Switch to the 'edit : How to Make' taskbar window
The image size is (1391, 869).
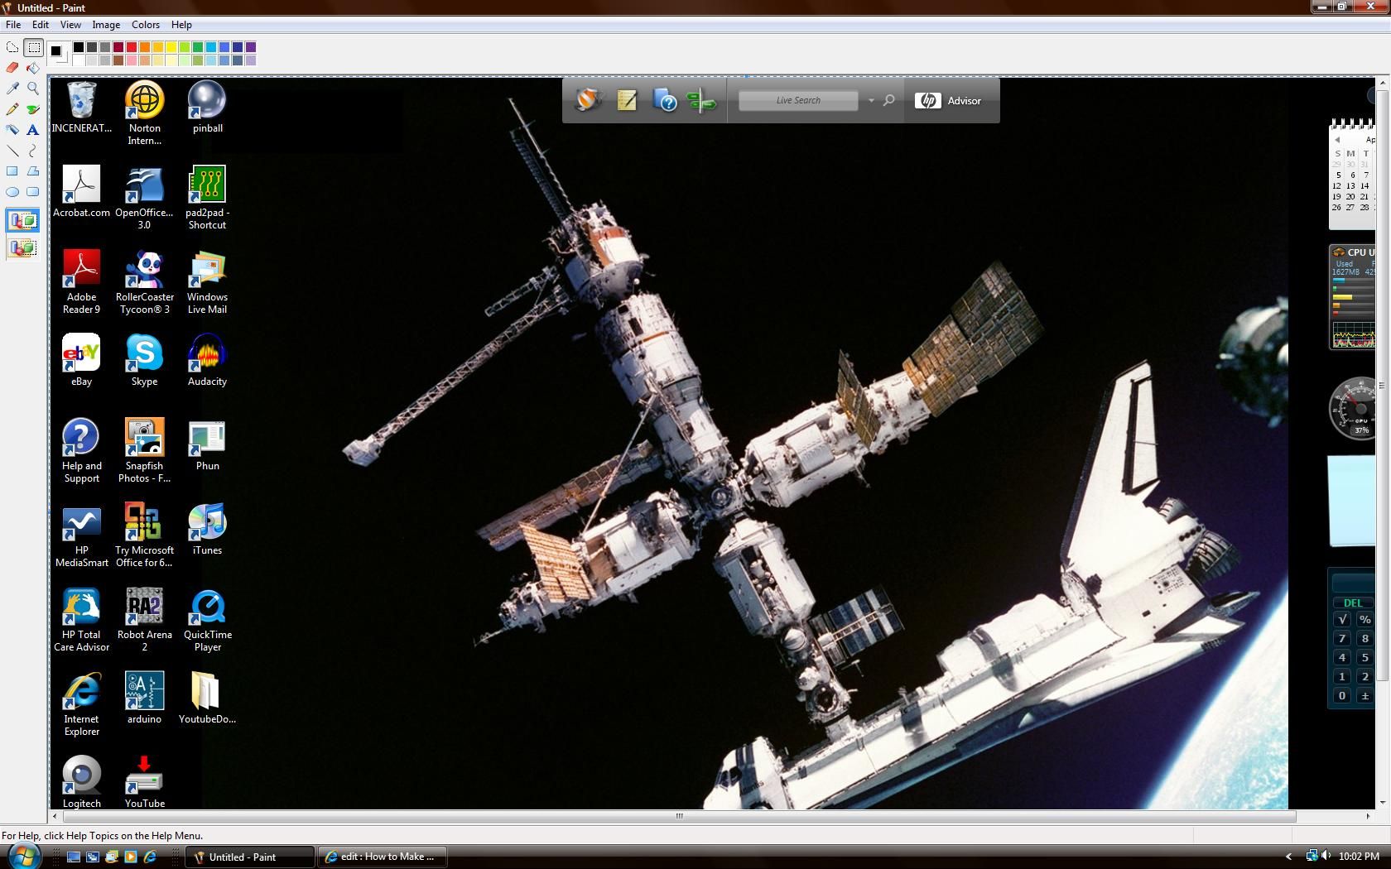tap(383, 857)
